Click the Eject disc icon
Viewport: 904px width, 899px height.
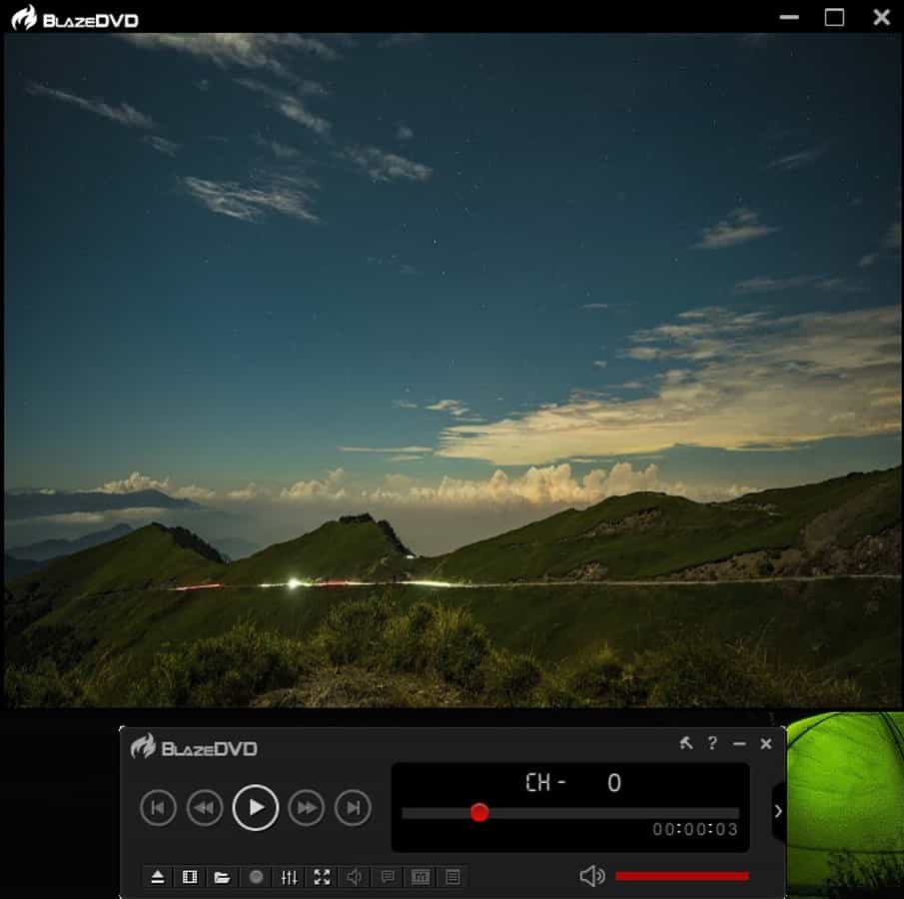tap(158, 877)
